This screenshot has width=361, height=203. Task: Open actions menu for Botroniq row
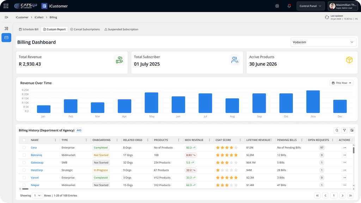click(345, 155)
